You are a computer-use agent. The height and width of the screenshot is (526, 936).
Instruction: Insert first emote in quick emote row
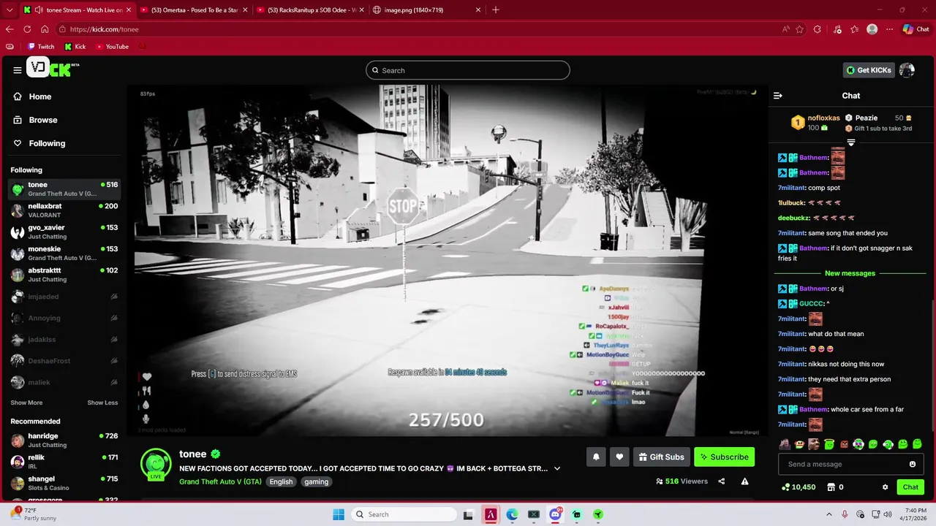click(x=785, y=444)
